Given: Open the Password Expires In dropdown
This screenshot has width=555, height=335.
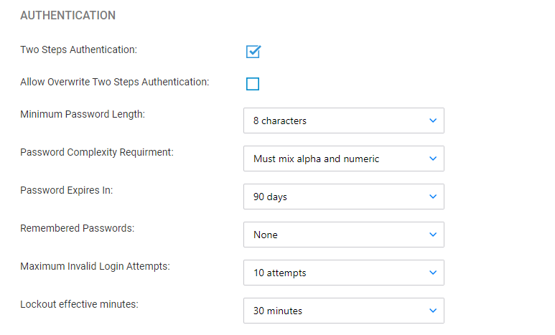Looking at the screenshot, I should 344,197.
